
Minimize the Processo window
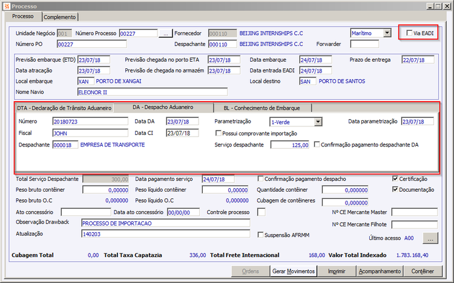tap(430, 6)
